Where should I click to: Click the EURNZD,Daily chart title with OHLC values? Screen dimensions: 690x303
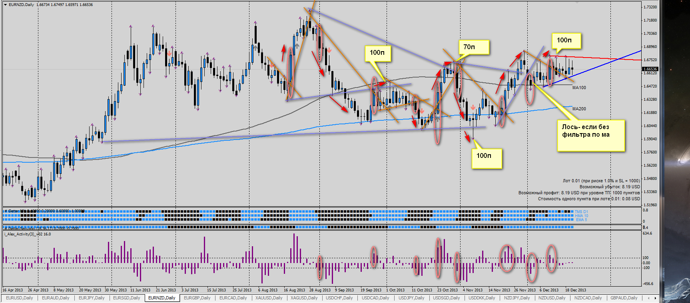(x=51, y=5)
